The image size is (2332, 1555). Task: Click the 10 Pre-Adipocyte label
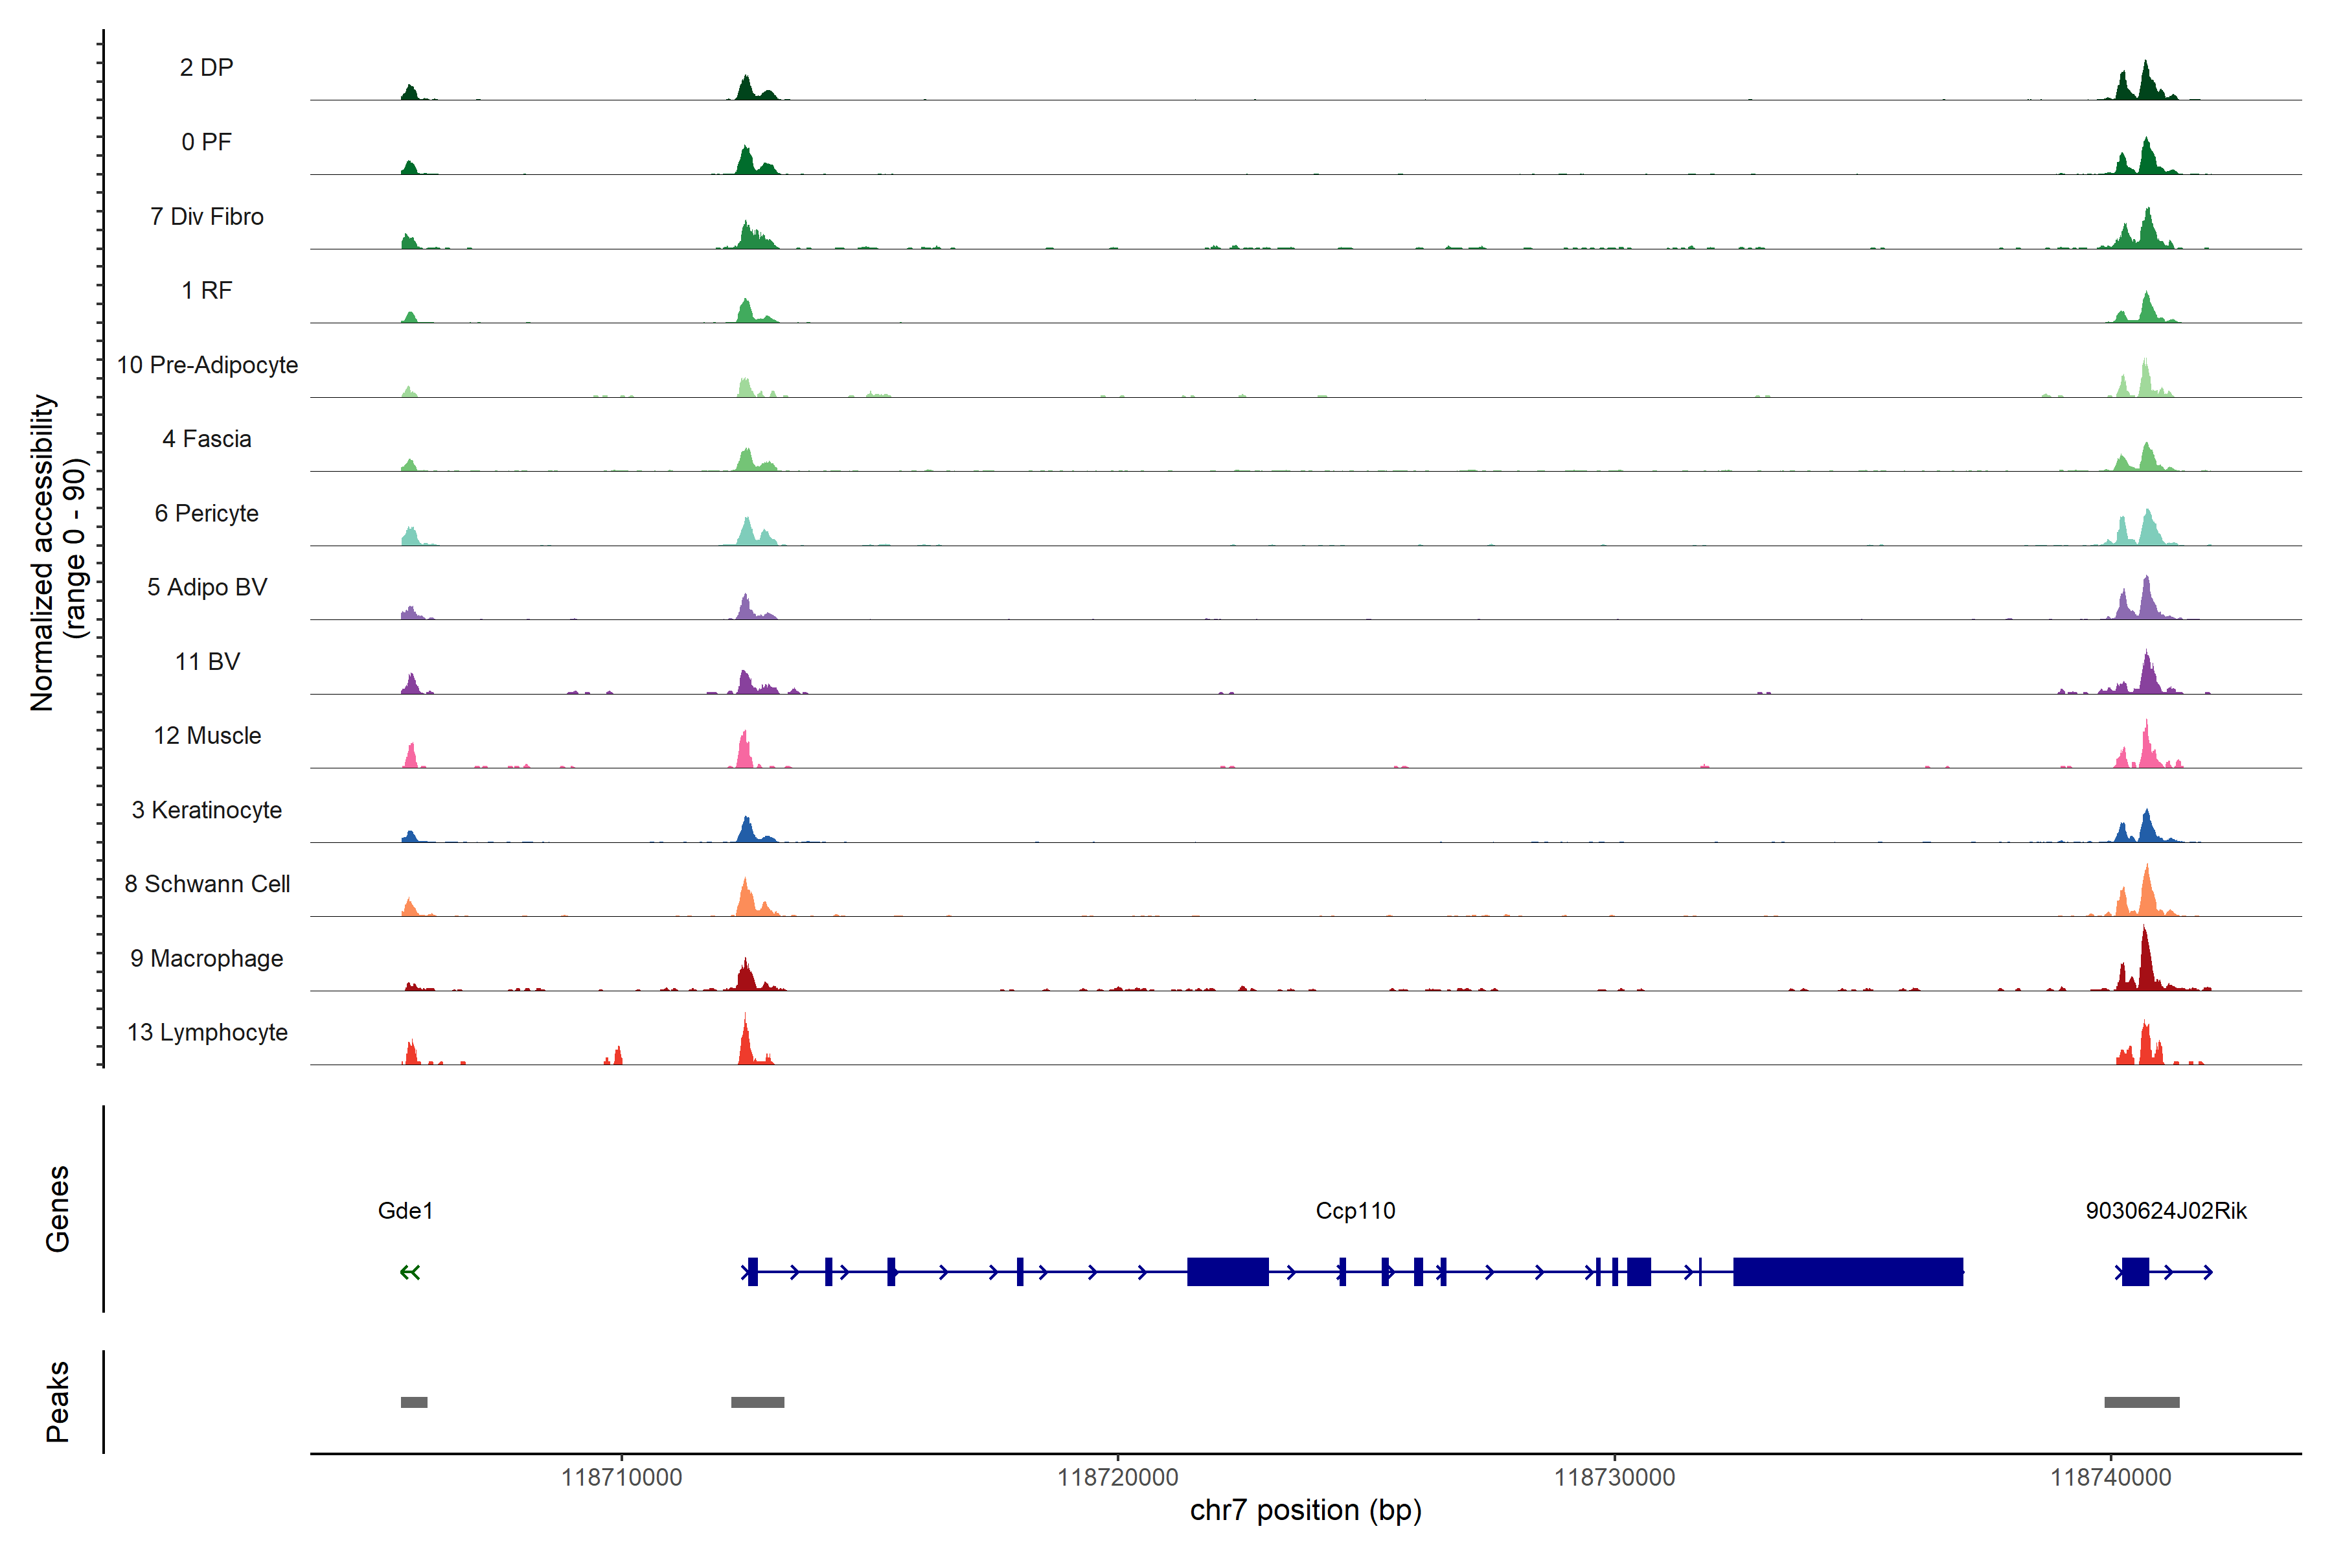pyautogui.click(x=207, y=365)
